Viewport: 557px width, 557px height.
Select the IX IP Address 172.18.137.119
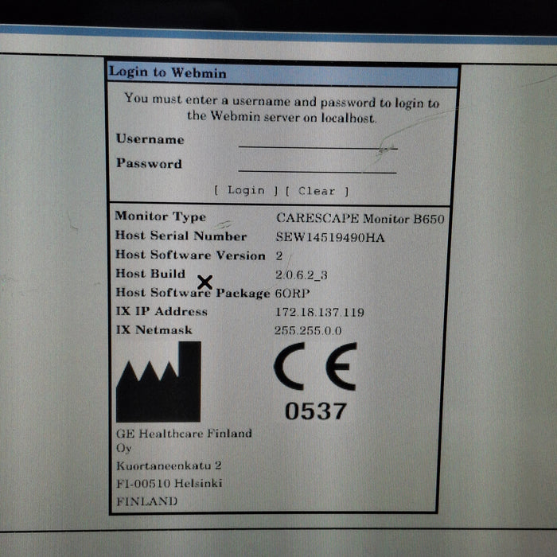319,312
